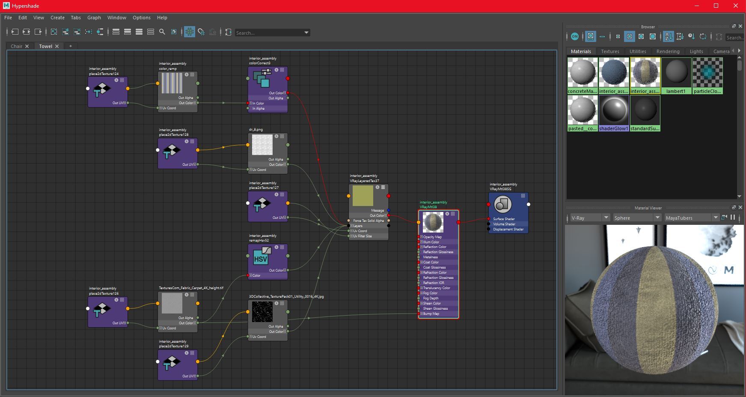Toggle grid display in node editor

pos(190,32)
